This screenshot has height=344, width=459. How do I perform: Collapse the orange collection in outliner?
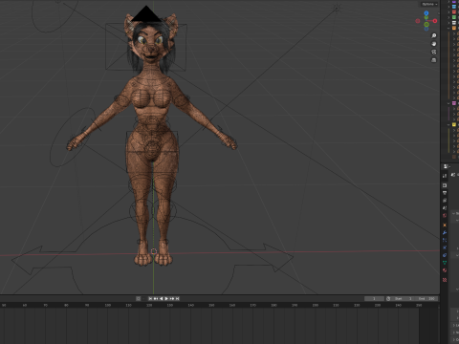click(x=448, y=28)
